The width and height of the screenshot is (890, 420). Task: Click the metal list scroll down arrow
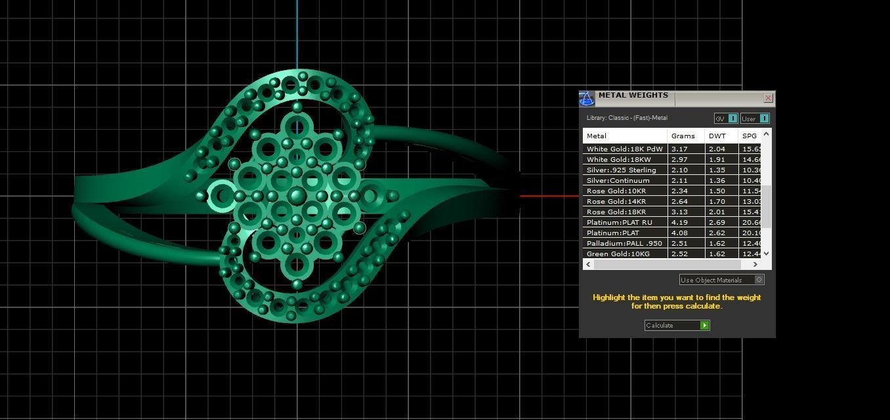point(766,254)
